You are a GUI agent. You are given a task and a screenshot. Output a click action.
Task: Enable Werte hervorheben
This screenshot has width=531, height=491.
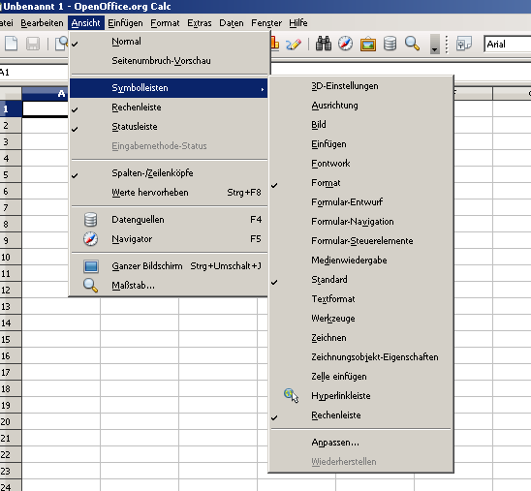(169, 192)
